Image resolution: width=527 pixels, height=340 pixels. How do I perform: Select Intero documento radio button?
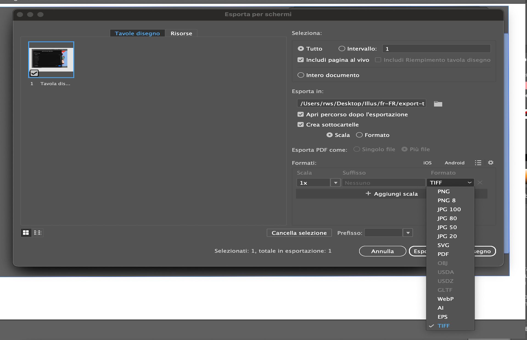click(x=301, y=75)
